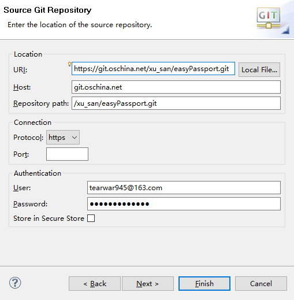Click the help question mark icon
The height and width of the screenshot is (300, 294).
point(15,283)
